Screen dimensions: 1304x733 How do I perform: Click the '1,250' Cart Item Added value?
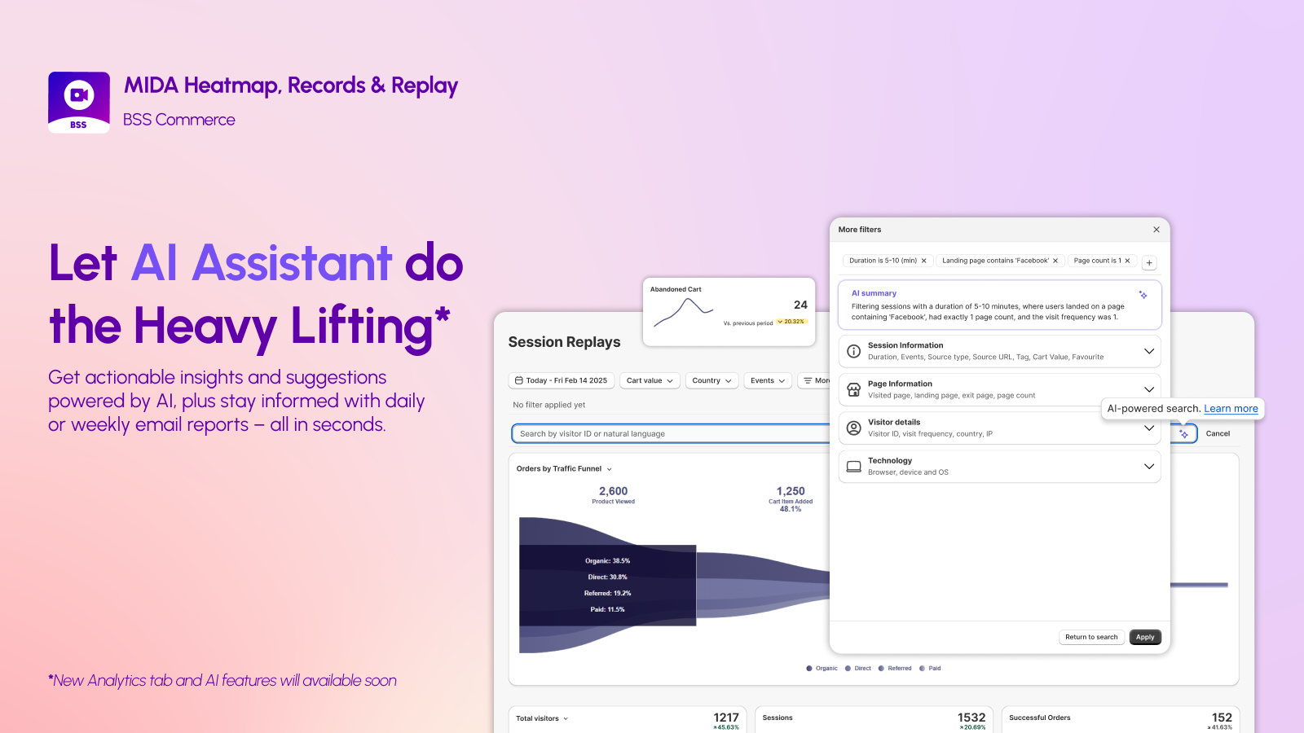tap(791, 491)
